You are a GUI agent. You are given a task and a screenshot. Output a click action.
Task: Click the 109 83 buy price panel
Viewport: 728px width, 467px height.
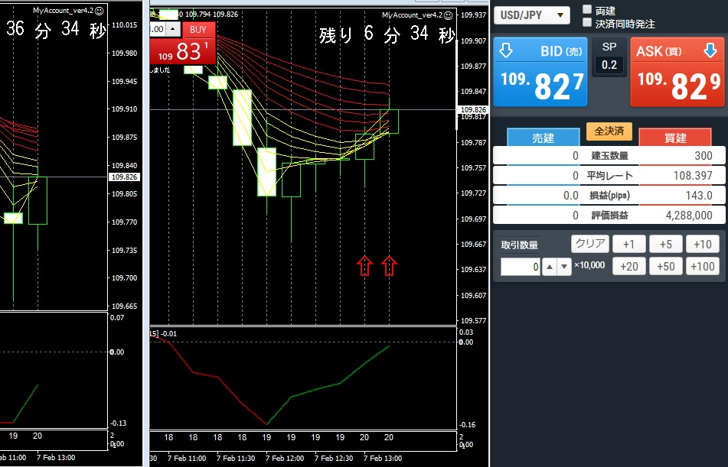pyautogui.click(x=183, y=51)
